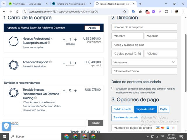The image size is (187, 140).
Task: Click the page vertical scrollbar thumb
Action: click(x=186, y=63)
